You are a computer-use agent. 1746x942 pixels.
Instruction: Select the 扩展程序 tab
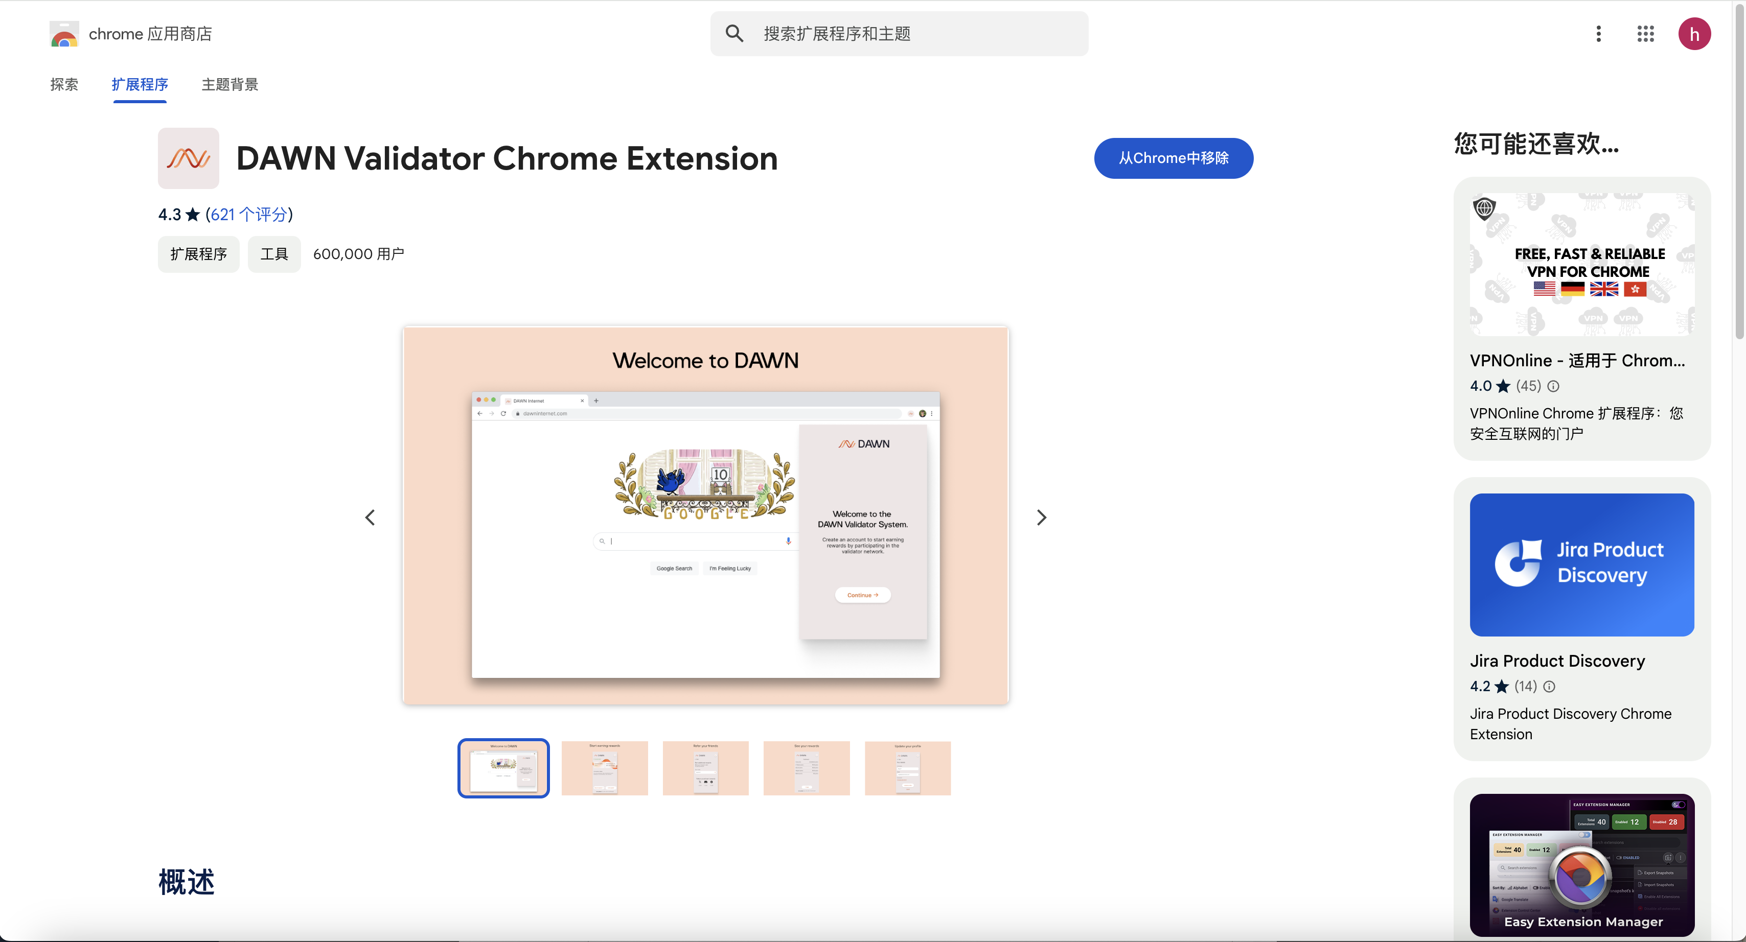(140, 85)
